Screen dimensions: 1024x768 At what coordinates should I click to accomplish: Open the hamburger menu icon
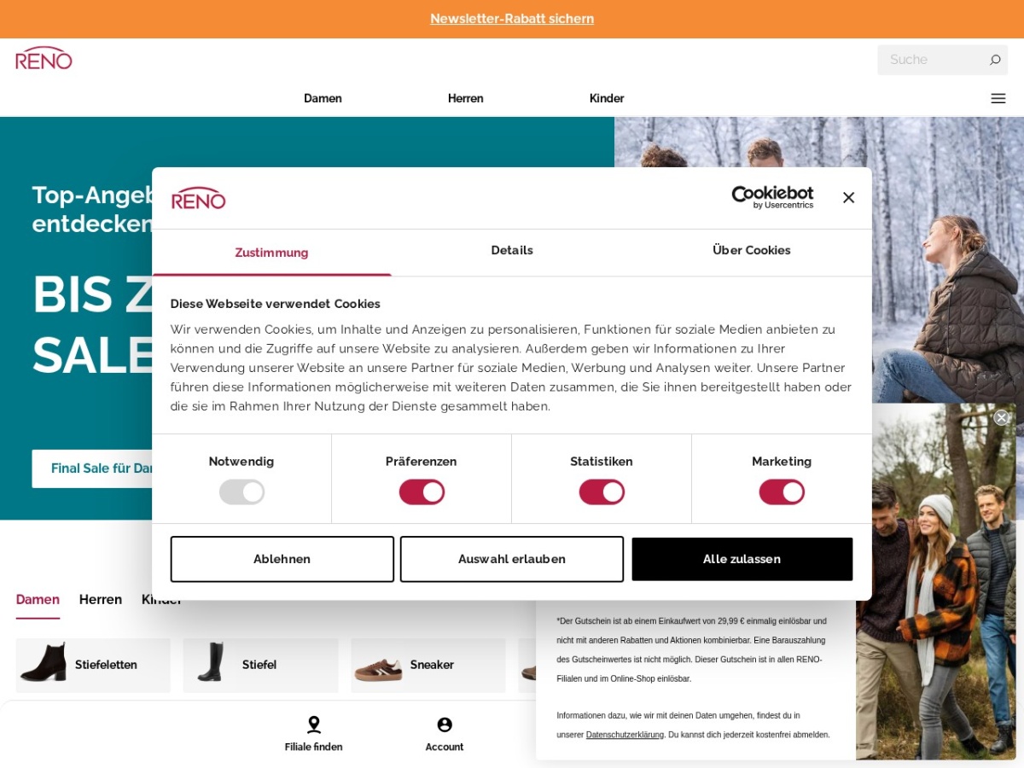coord(998,98)
